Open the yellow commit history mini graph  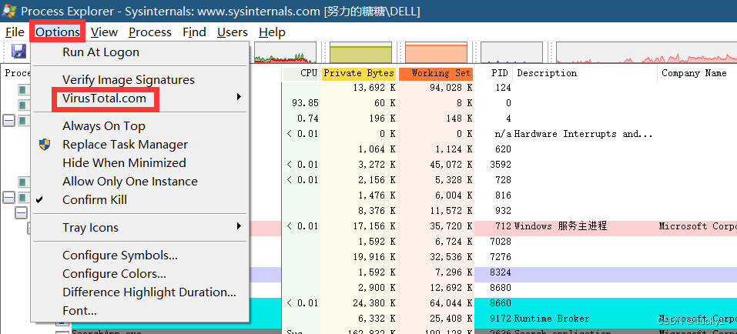pos(360,52)
